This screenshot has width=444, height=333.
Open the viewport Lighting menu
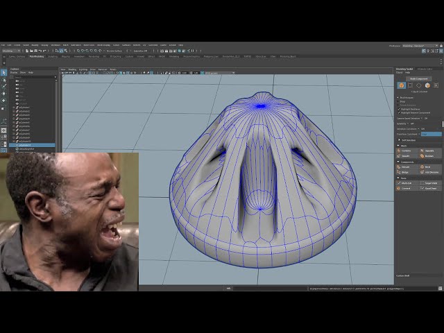[83, 69]
